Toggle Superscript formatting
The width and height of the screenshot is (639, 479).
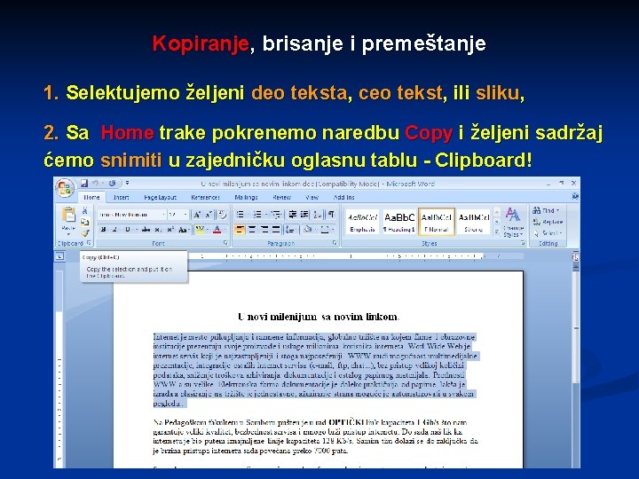(170, 230)
